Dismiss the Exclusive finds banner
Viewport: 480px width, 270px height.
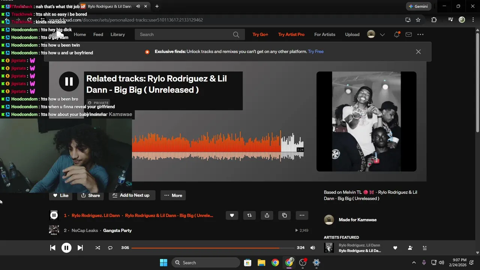[418, 52]
